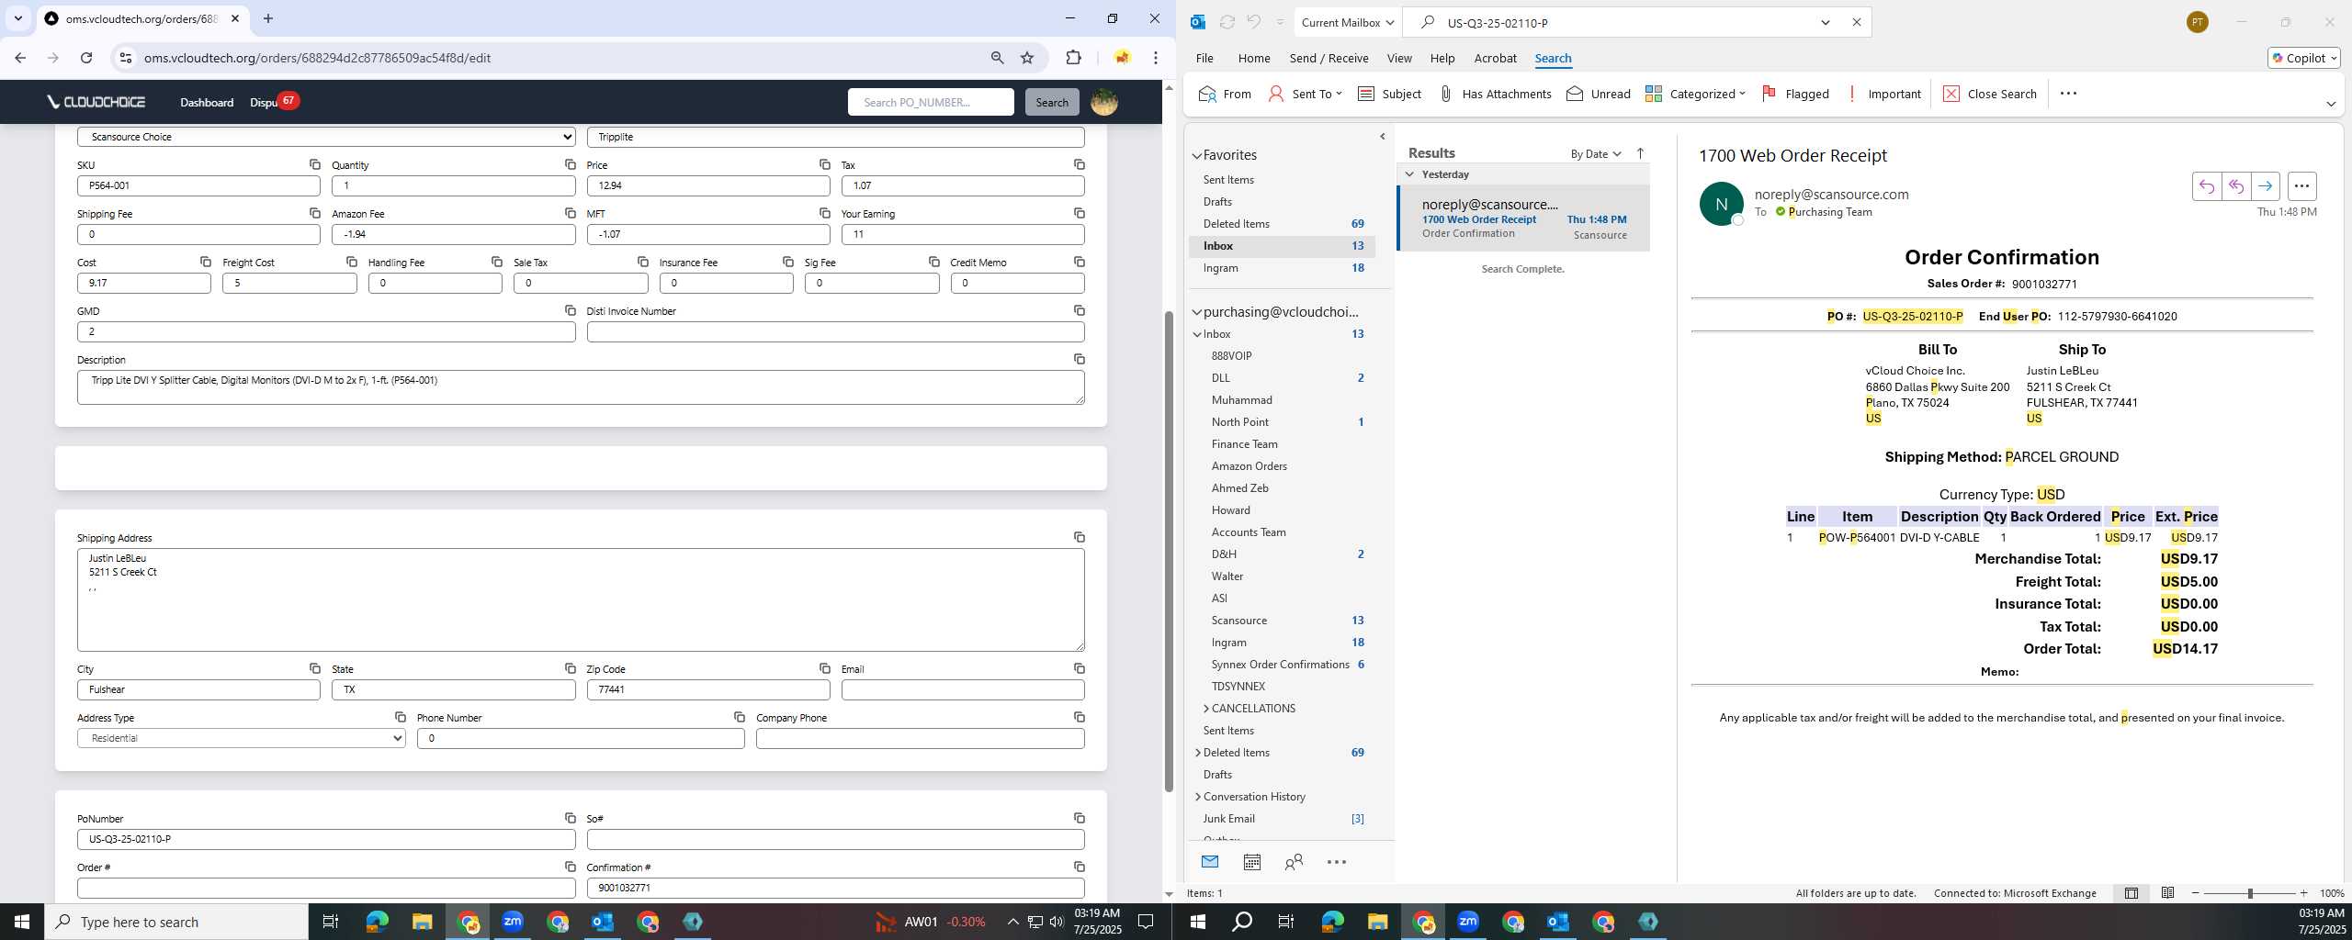
Task: Open the Copilot button
Action: [x=2303, y=58]
